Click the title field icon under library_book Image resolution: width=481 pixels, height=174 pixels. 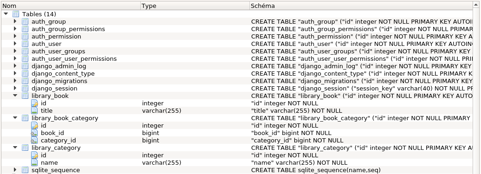coord(34,110)
